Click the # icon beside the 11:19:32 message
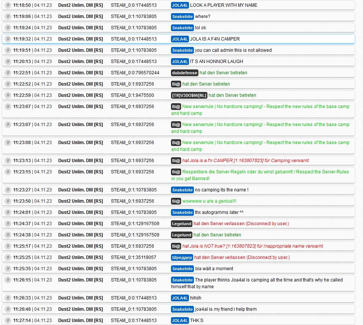The height and width of the screenshot is (325, 363). pyautogui.click(x=8, y=39)
